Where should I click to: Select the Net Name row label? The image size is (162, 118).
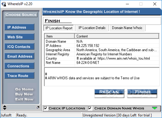(x=53, y=63)
